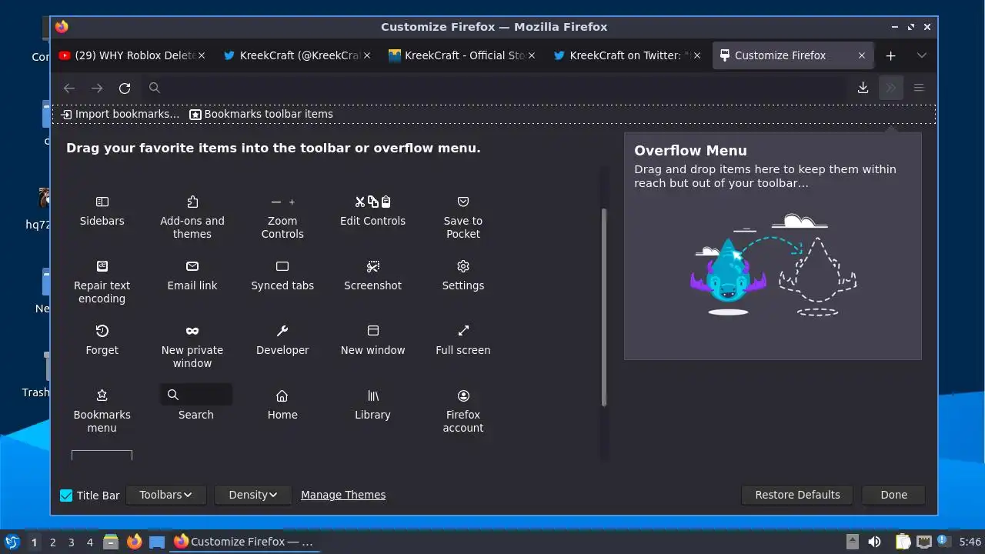Close the Customize Firefox tab

[862, 55]
